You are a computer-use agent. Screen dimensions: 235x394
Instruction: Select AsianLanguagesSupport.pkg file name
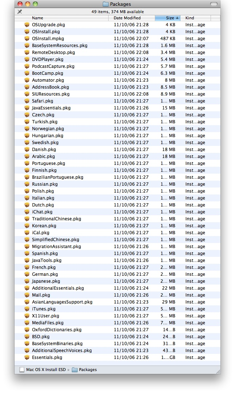[x=62, y=302]
